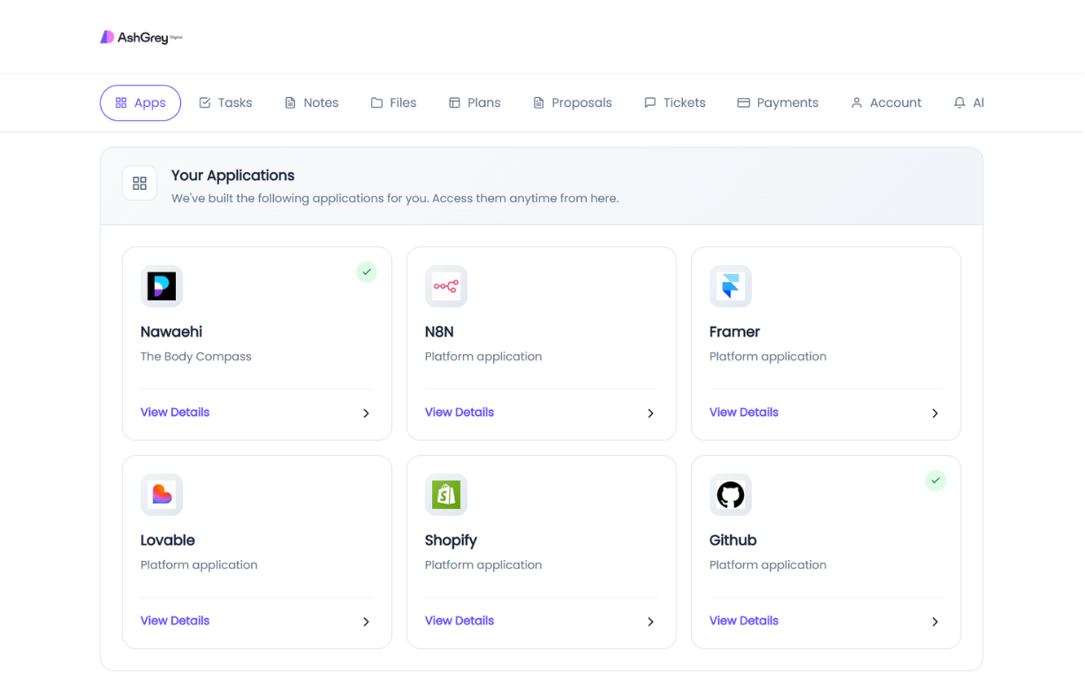Expand Shopify details using chevron arrow
Image resolution: width=1085 pixels, height=689 pixels.
[x=650, y=622]
